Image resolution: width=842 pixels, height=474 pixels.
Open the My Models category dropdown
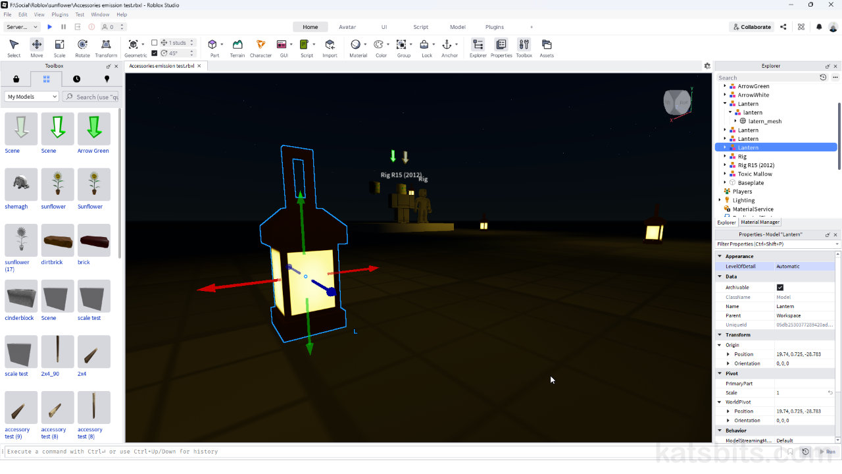(32, 97)
